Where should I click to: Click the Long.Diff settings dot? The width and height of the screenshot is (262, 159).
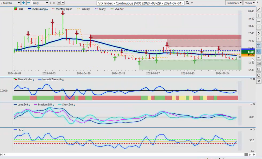pos(29,105)
